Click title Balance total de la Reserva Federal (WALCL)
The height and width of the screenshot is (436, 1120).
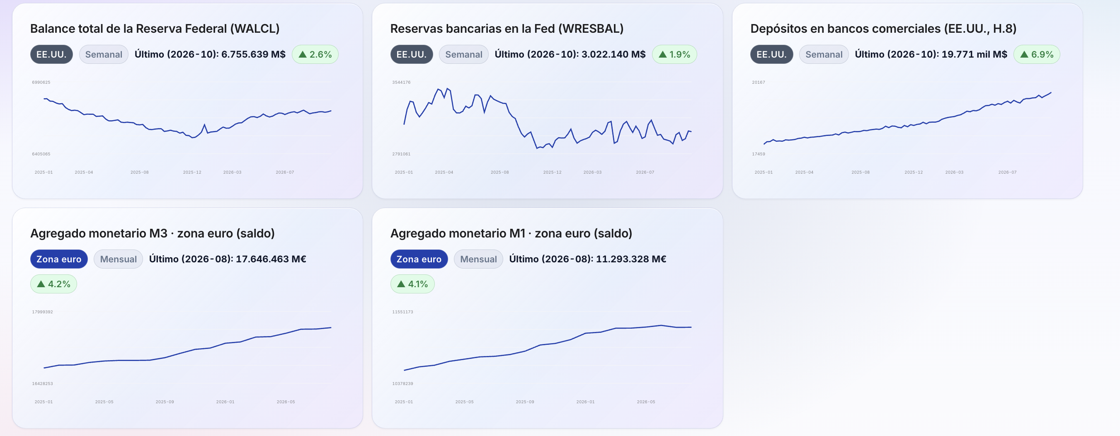(155, 29)
